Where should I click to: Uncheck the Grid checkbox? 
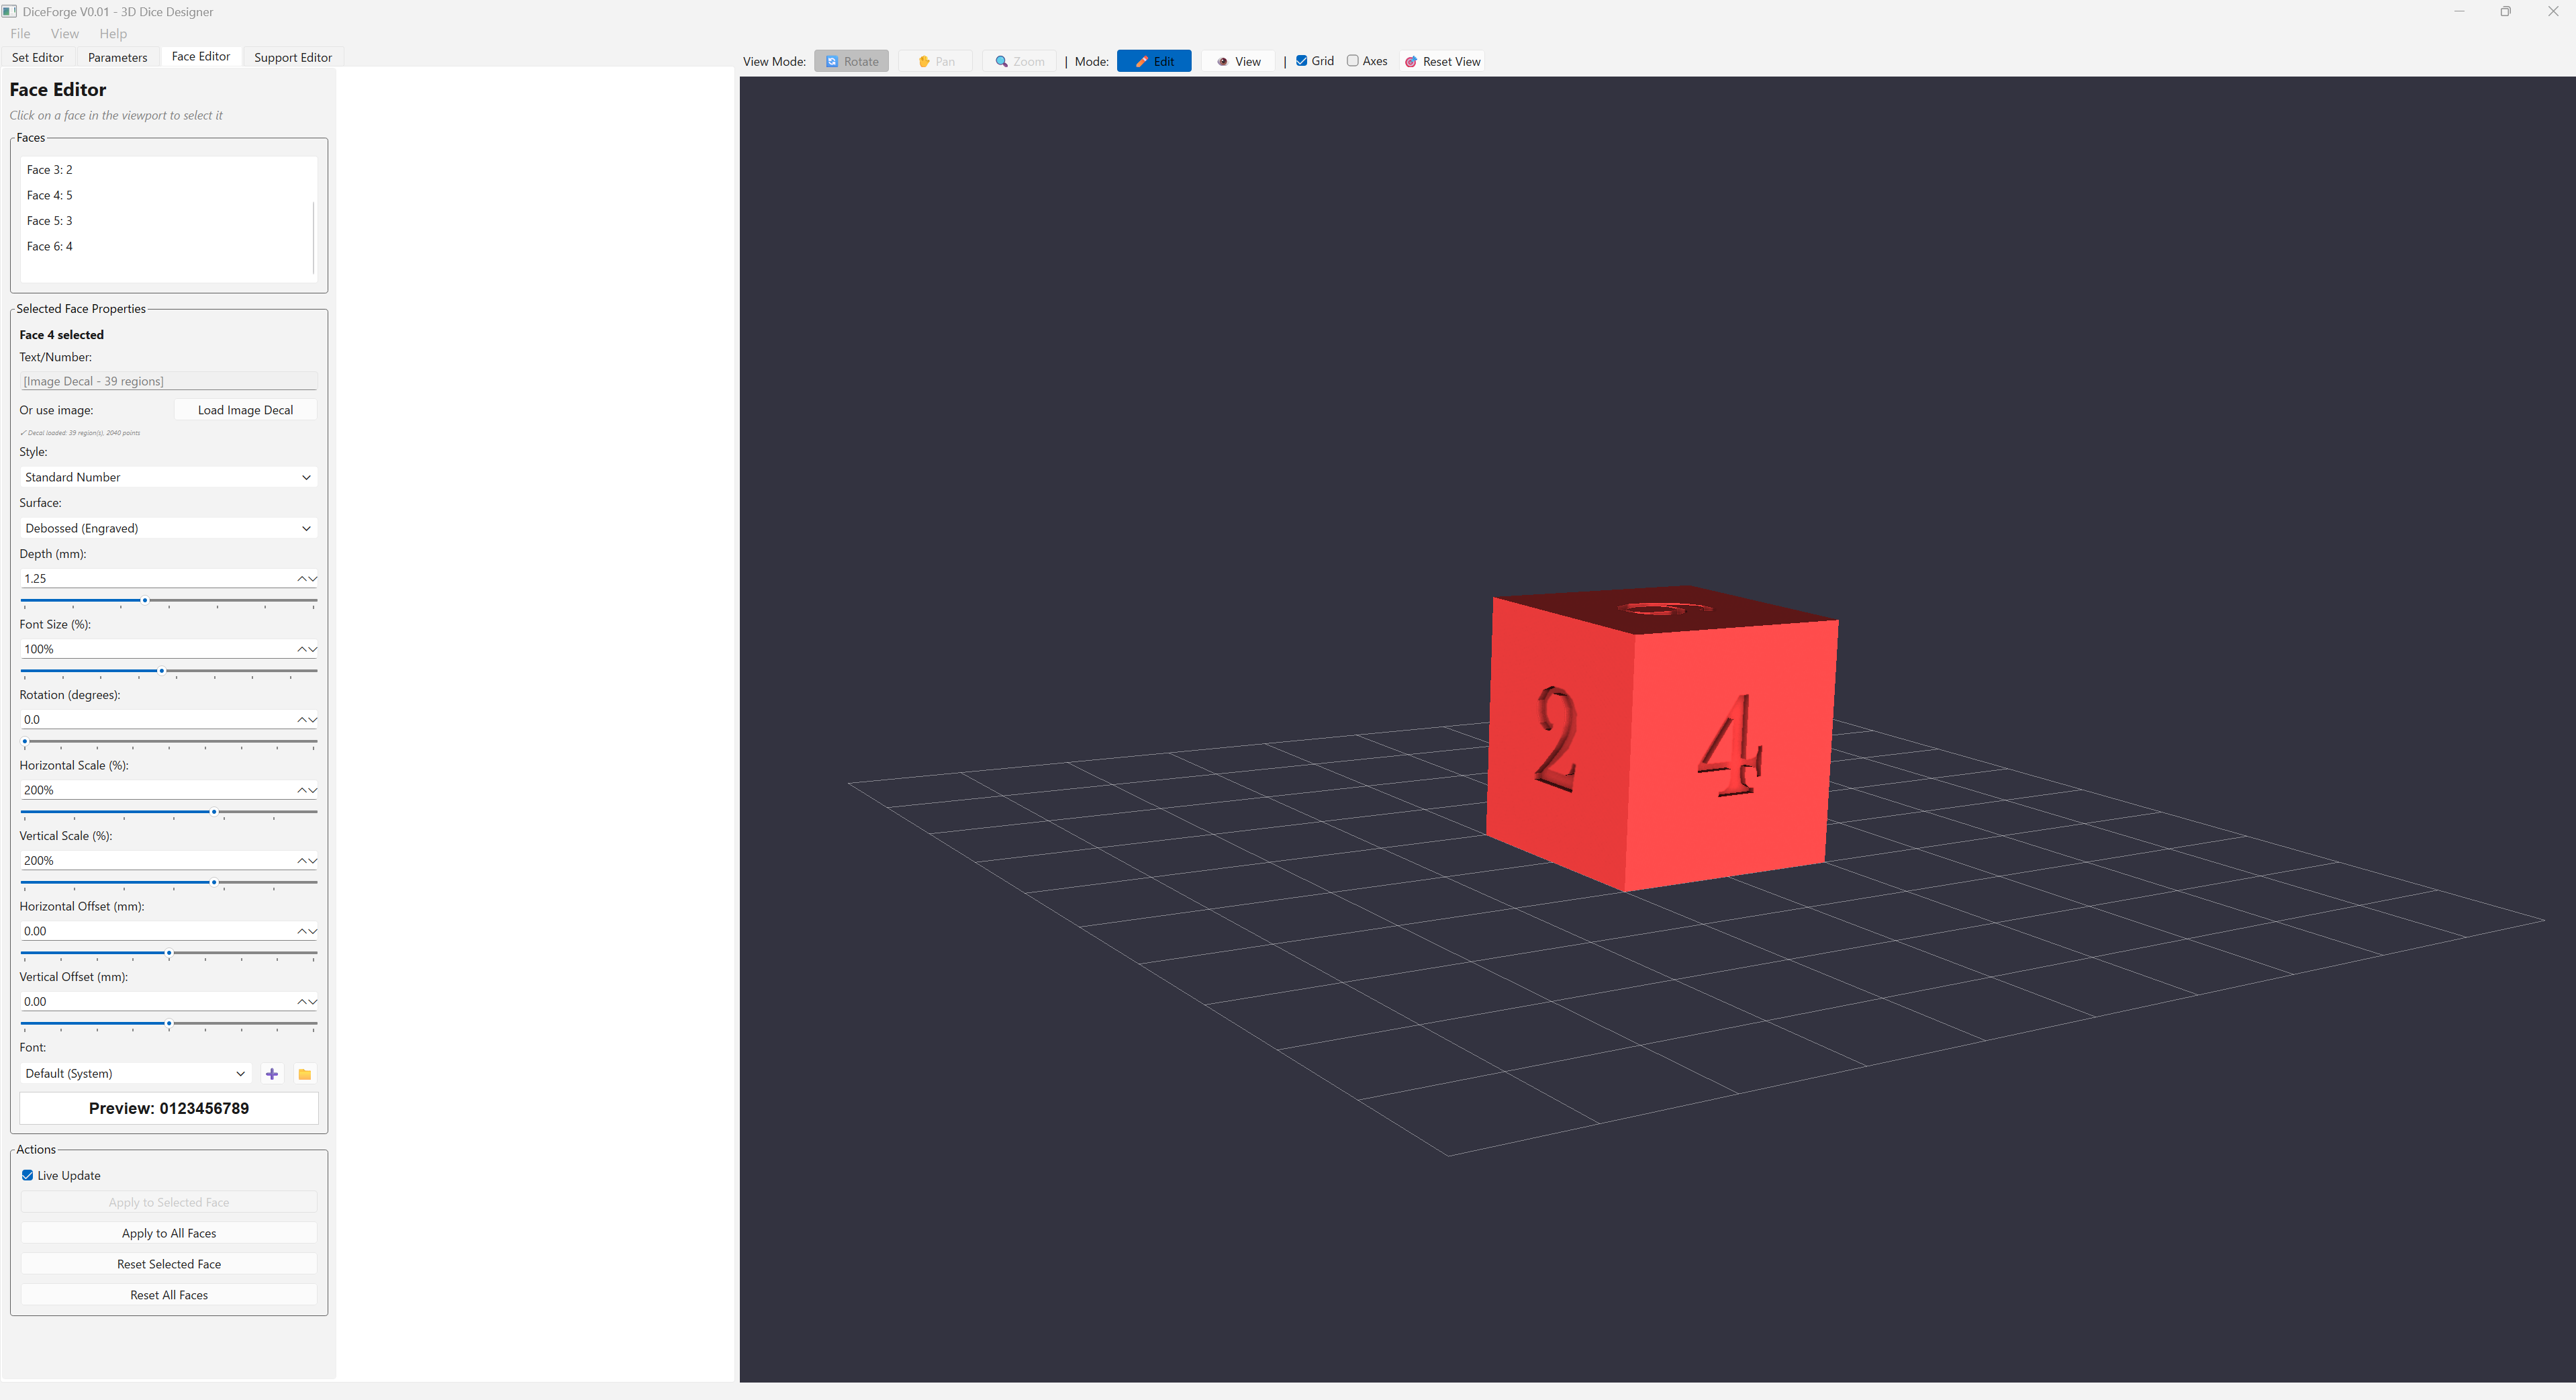[1302, 61]
